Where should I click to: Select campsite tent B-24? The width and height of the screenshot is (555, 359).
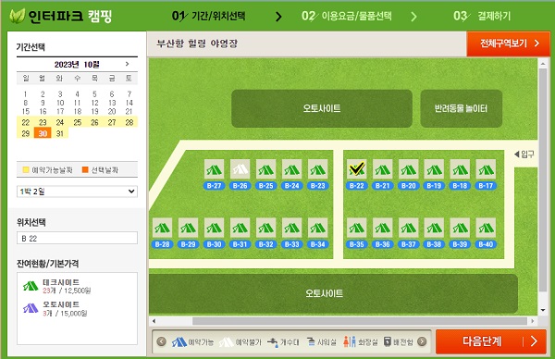(291, 169)
